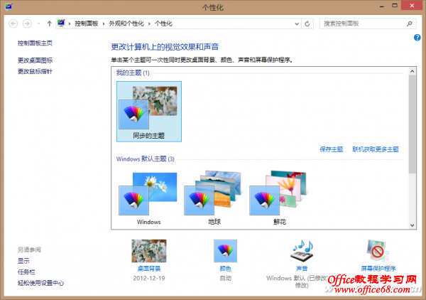This screenshot has width=426, height=300.
Task: Click the themes list scrollbar thumb
Action: (x=412, y=124)
